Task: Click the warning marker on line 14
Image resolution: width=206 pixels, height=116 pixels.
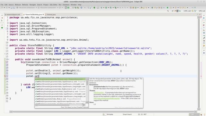Action: [x=5, y=54]
